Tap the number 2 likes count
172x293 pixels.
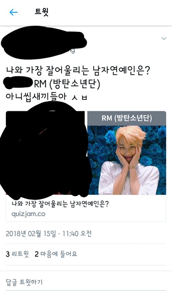coord(37,254)
